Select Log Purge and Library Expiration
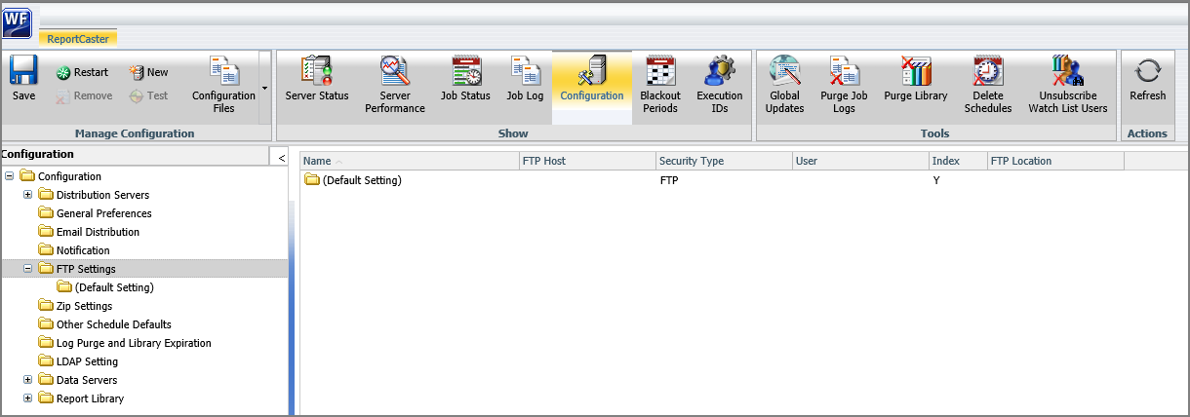The width and height of the screenshot is (1190, 417). [125, 343]
